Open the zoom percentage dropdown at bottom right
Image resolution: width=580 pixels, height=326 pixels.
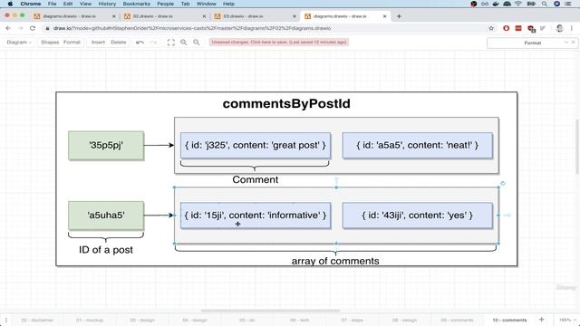click(567, 320)
